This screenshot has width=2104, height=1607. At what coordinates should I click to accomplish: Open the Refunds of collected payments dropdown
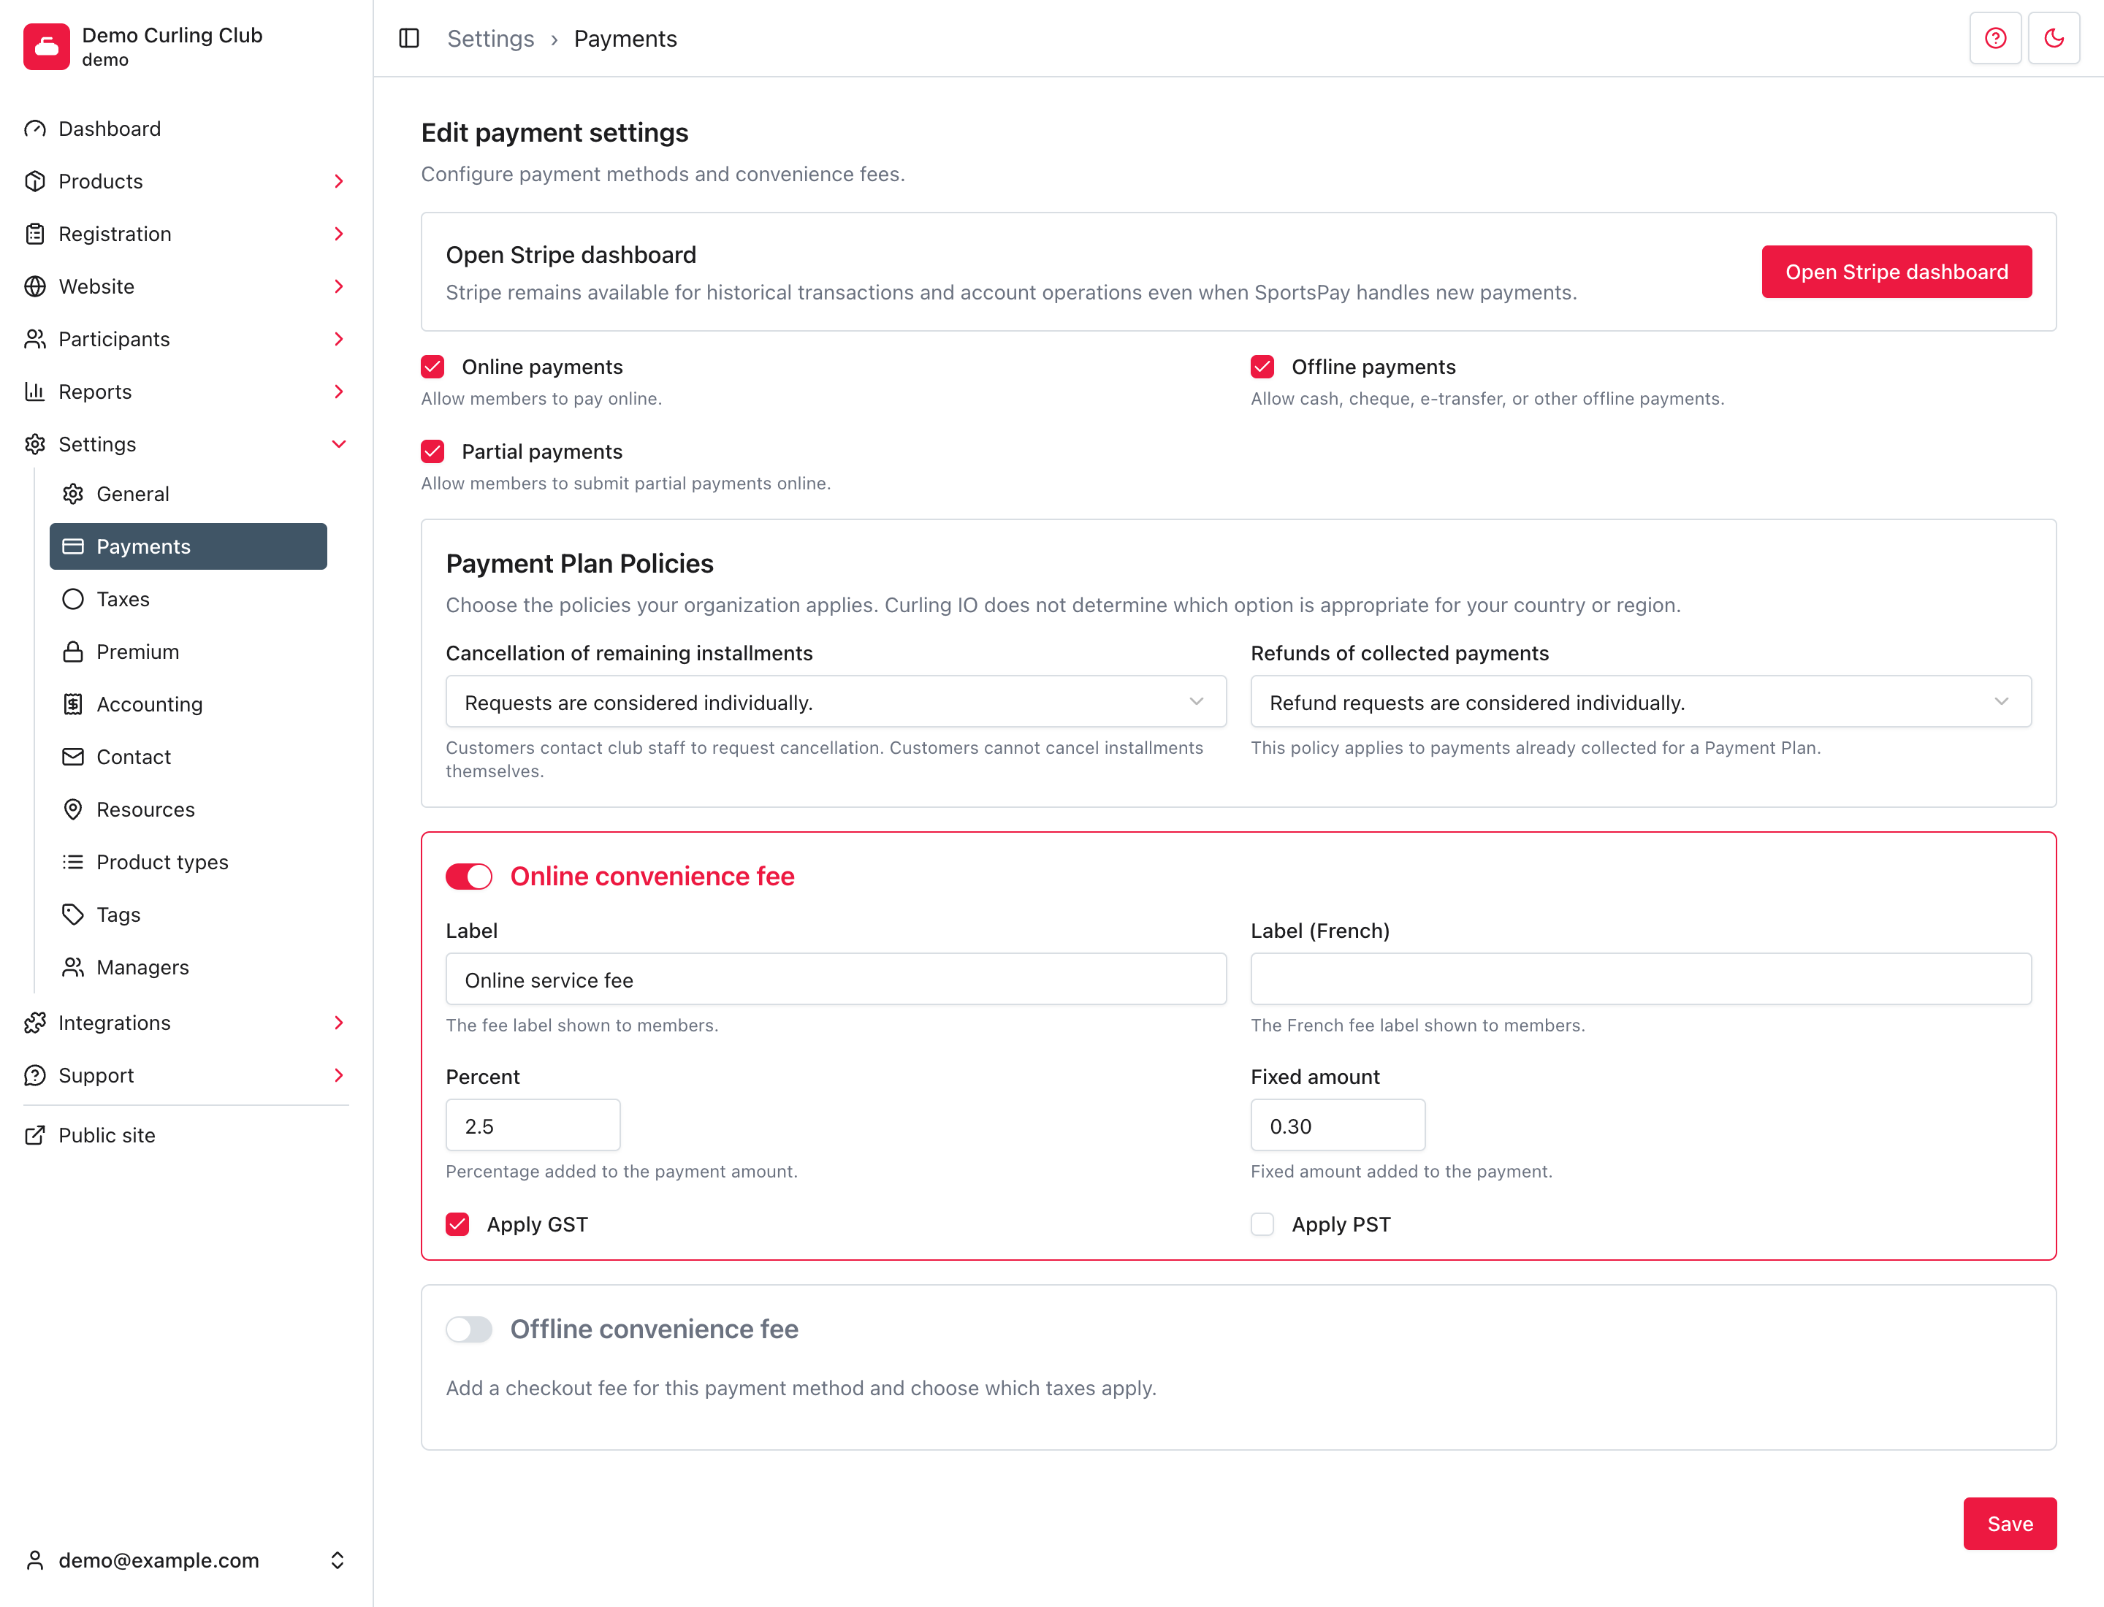coord(1641,702)
